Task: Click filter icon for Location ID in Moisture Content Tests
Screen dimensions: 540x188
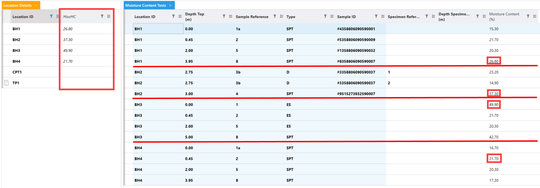Action: pyautogui.click(x=173, y=16)
